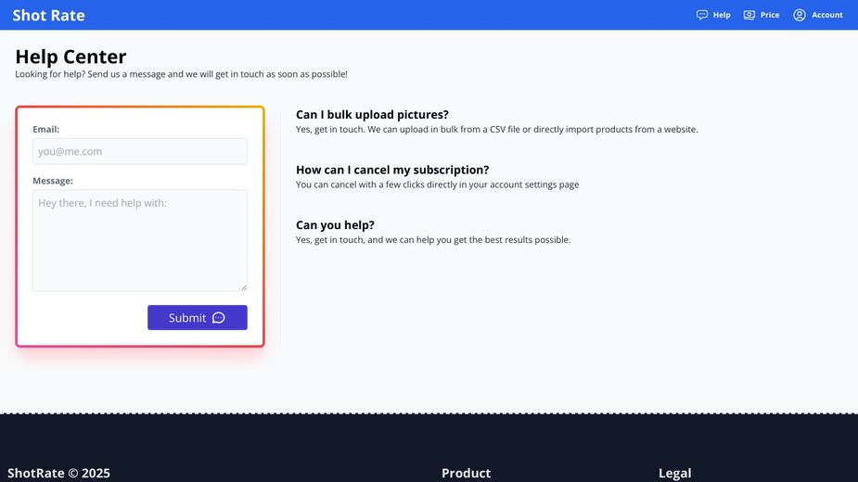Image resolution: width=858 pixels, height=482 pixels.
Task: Click the Help Center page heading
Action: tap(70, 57)
